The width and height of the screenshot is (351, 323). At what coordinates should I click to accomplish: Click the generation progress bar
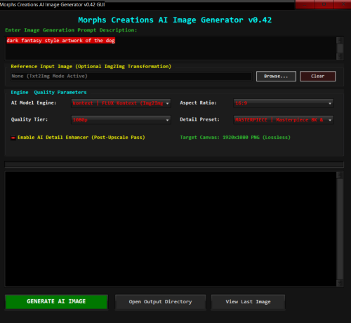point(174,164)
